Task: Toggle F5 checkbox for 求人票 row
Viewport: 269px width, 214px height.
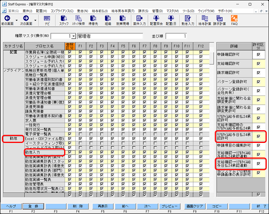Action: (123, 120)
